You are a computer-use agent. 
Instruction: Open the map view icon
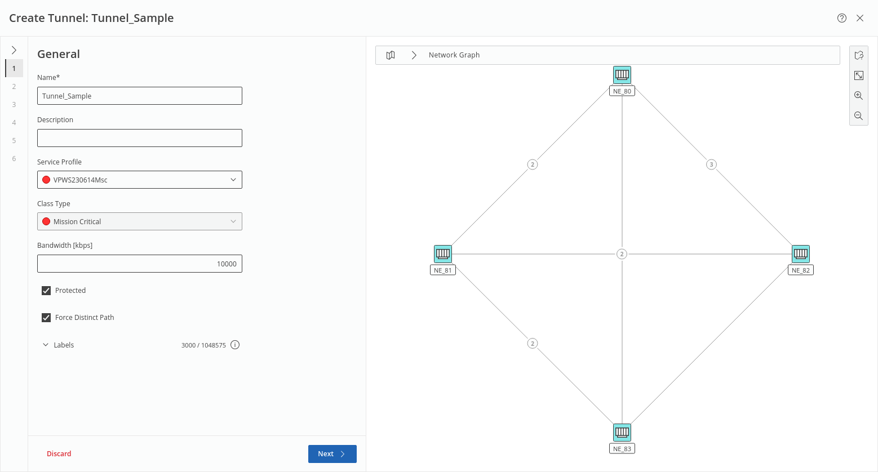[391, 55]
